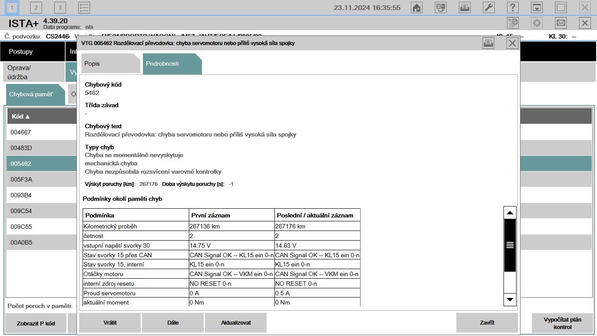Image resolution: width=597 pixels, height=336 pixels.
Task: Switch to session tab 2
Action: [36, 7]
